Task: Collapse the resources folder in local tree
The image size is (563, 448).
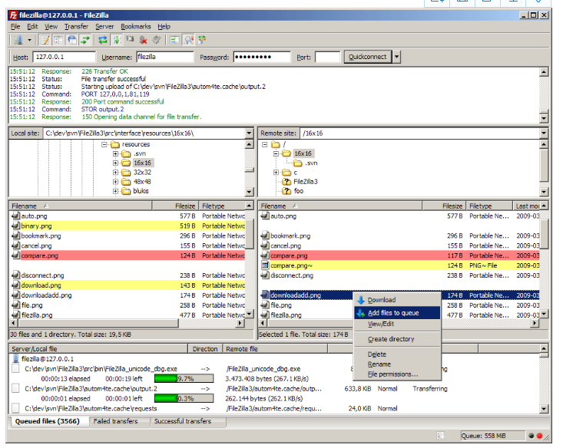Action: click(x=104, y=144)
